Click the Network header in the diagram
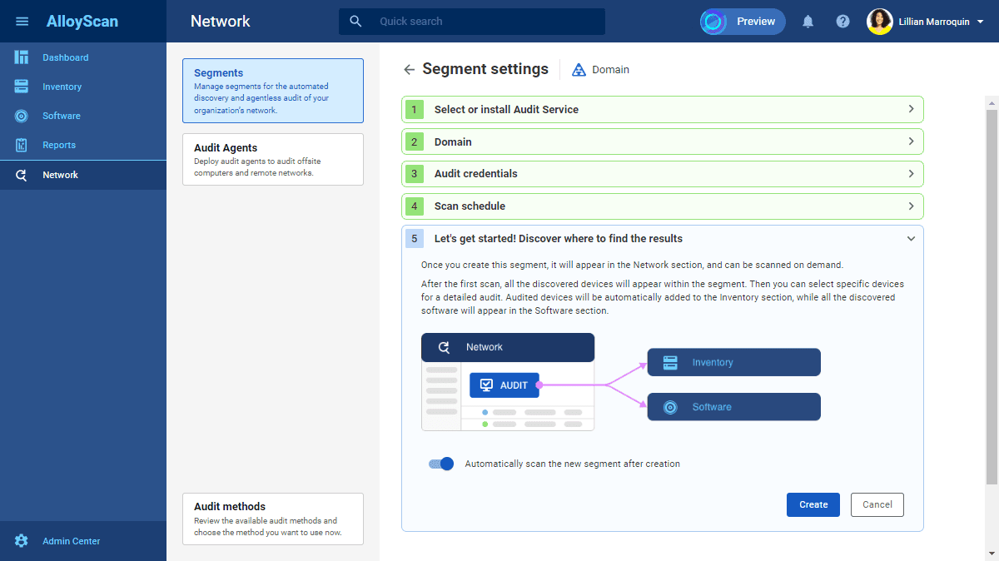This screenshot has height=561, width=999. point(508,348)
